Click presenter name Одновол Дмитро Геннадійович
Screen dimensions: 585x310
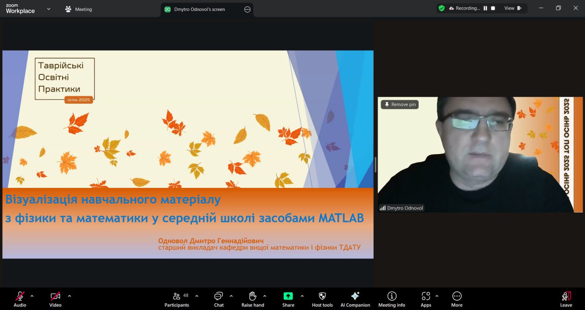coord(211,241)
